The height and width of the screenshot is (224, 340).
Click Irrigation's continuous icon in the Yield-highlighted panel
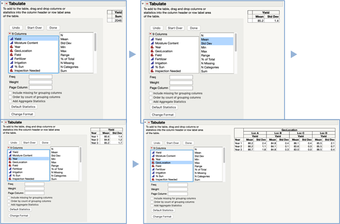[12, 63]
